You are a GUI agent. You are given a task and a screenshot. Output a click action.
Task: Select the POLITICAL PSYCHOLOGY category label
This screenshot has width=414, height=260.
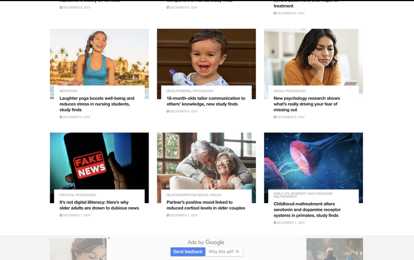click(x=78, y=195)
